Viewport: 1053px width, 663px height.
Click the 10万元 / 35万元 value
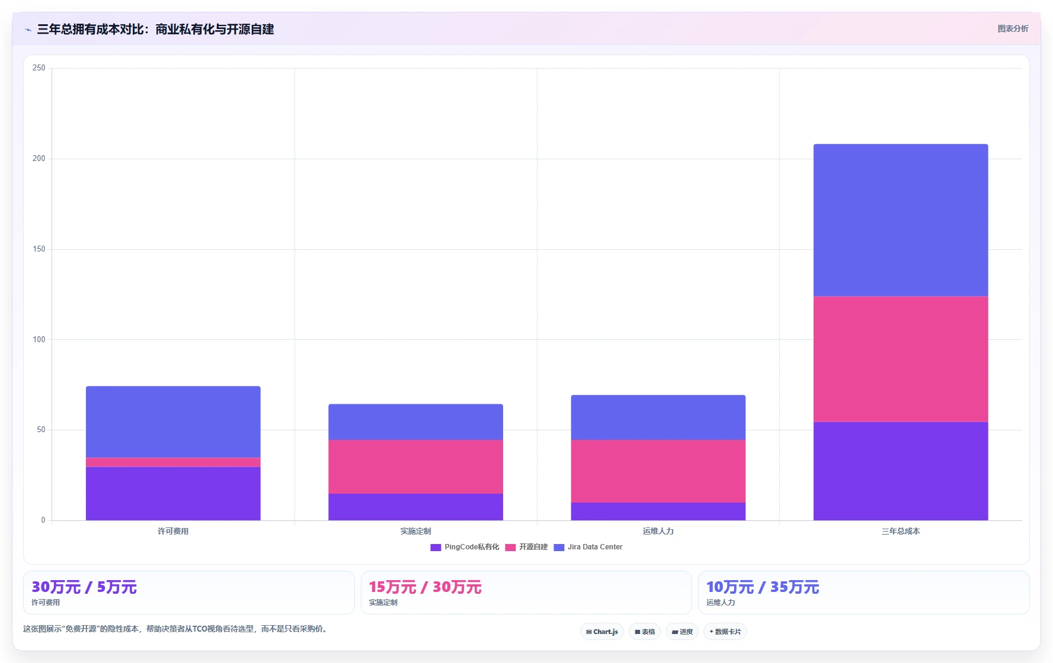coord(763,587)
